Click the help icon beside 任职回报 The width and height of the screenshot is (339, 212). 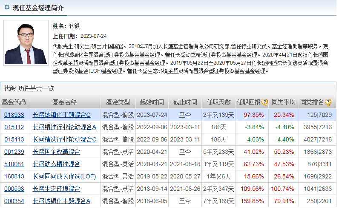click(264, 102)
